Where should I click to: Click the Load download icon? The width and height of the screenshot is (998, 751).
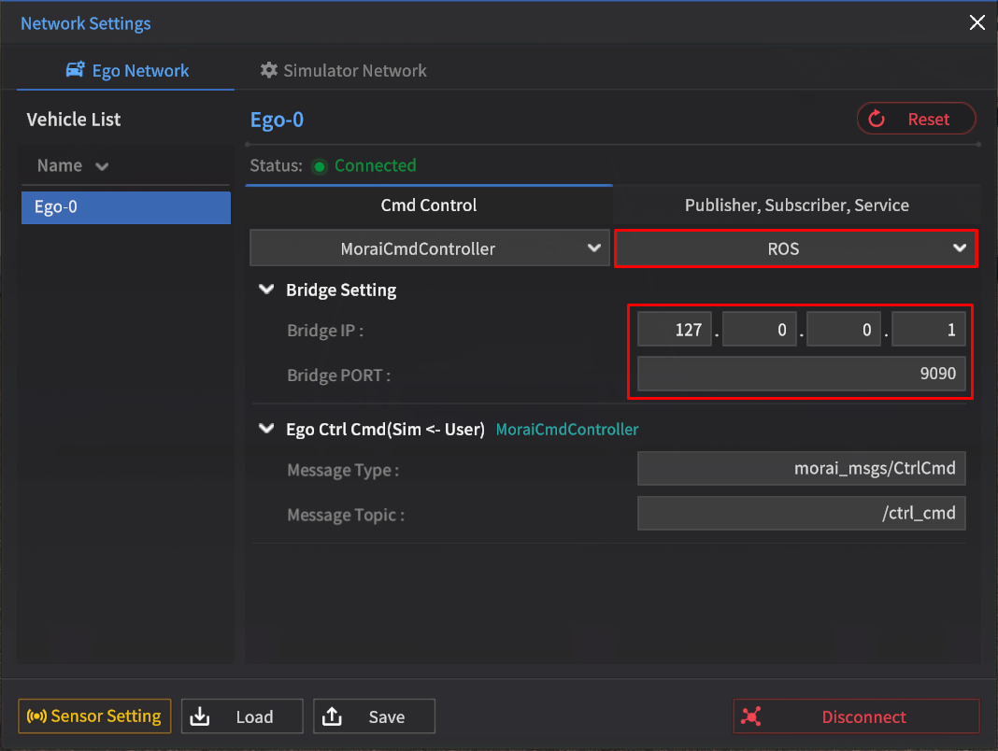coord(200,716)
